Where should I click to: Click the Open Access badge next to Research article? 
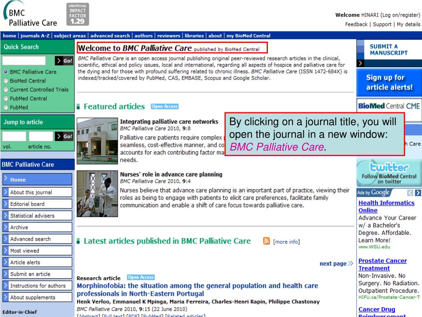coord(141,277)
